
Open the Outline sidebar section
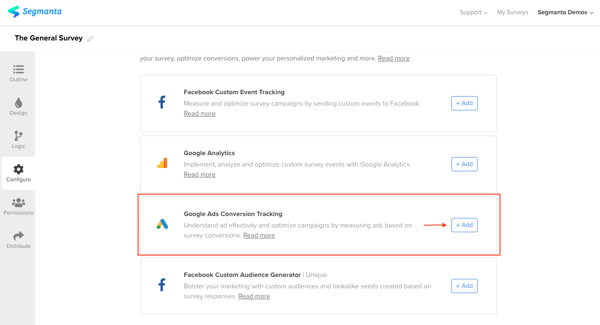(19, 73)
